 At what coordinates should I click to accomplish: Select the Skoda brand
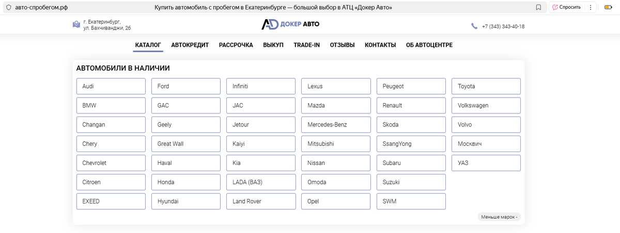411,125
